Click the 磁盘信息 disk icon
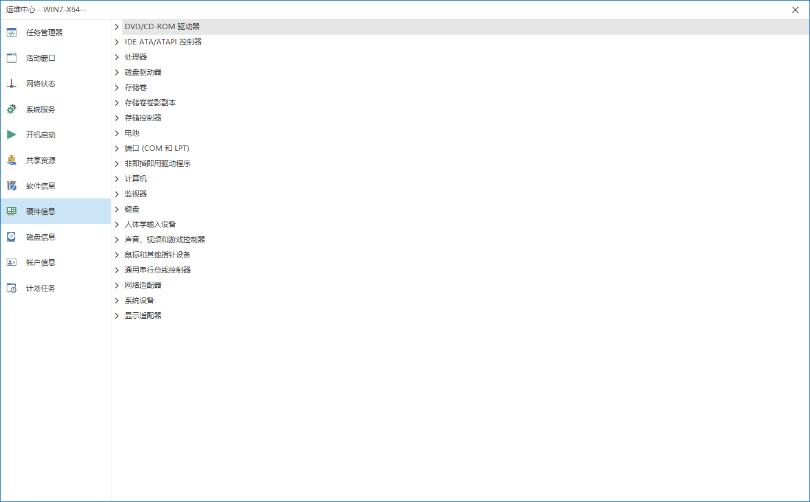The width and height of the screenshot is (810, 502). pos(12,237)
